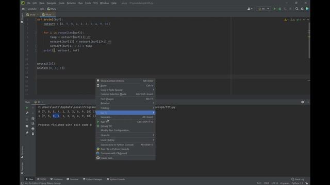Start Debug with the bug icon in the top toolbar
Image resolution: width=330 pixels, height=185 pixels.
click(x=279, y=9)
